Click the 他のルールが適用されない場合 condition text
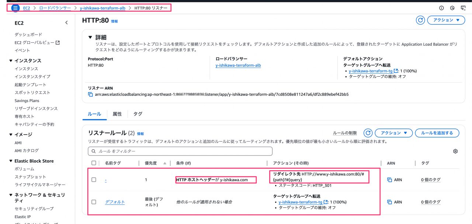 [204, 202]
